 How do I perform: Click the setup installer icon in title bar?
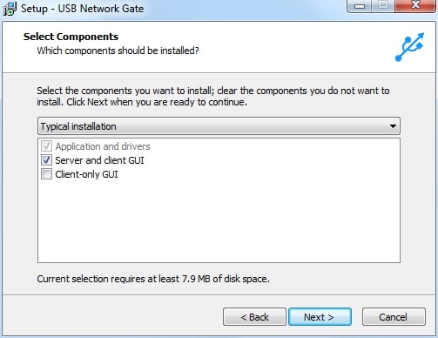[x=10, y=9]
